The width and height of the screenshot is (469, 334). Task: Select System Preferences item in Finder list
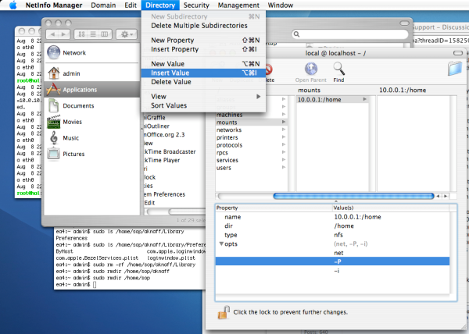click(164, 194)
